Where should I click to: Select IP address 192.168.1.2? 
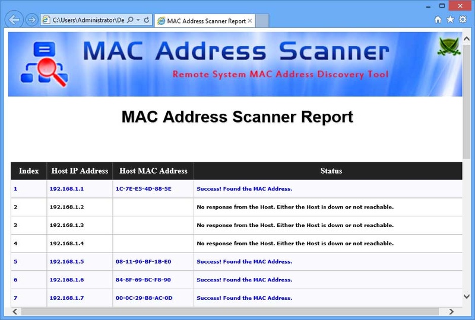tap(66, 207)
